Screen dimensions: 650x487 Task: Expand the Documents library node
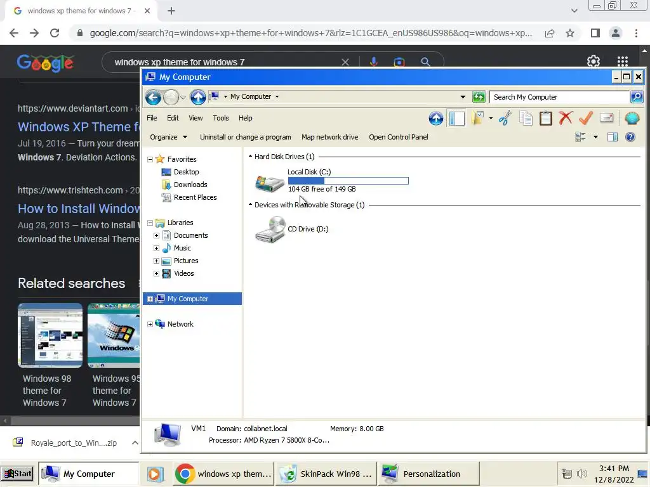[156, 236]
